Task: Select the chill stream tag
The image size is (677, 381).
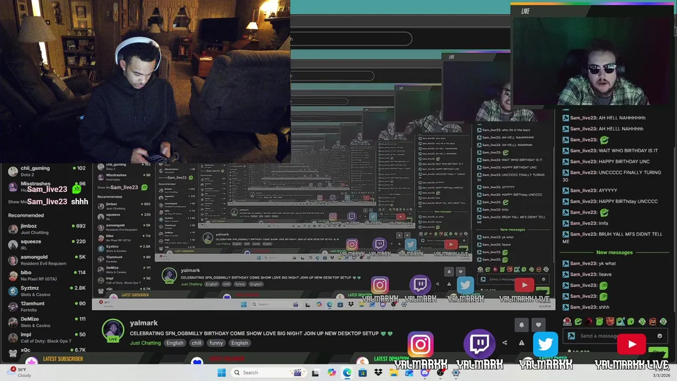Action: coord(197,343)
